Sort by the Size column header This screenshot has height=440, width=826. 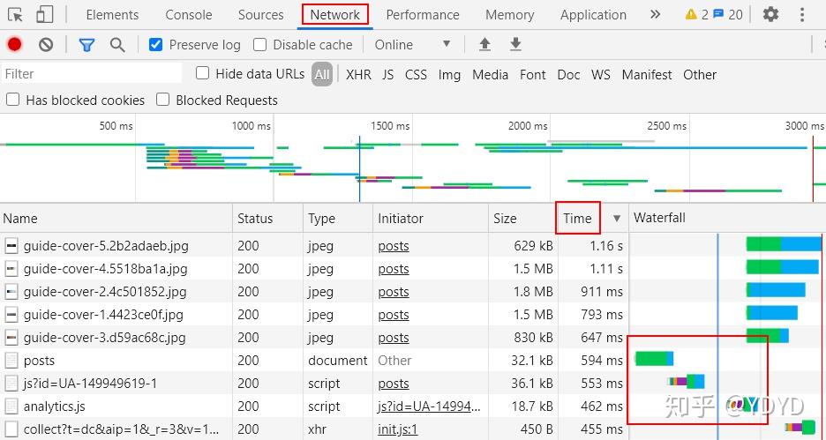[523, 219]
